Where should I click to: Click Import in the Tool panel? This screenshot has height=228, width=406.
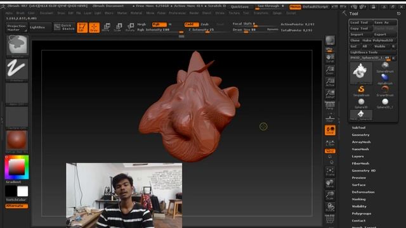[361, 34]
